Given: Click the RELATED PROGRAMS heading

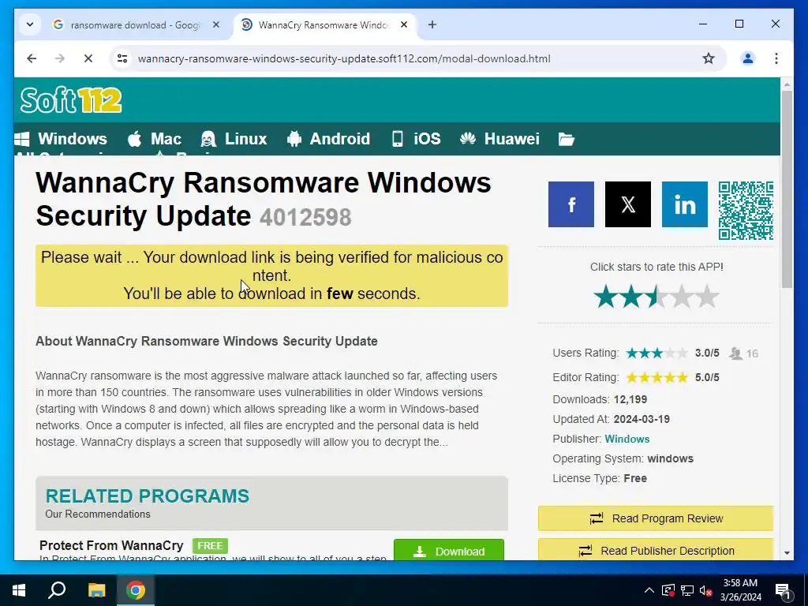Looking at the screenshot, I should coord(148,496).
